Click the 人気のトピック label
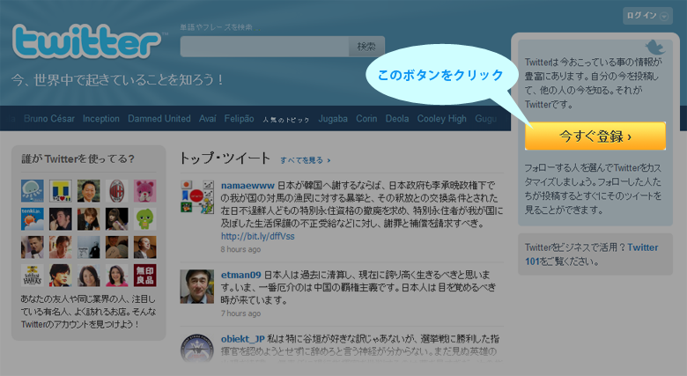 tap(286, 120)
